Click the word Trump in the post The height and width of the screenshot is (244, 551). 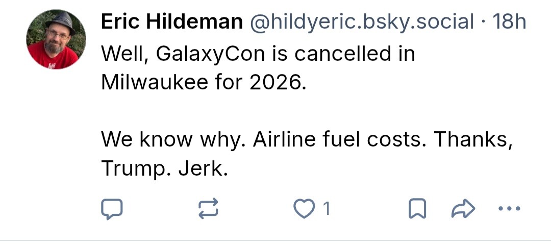[x=136, y=167]
